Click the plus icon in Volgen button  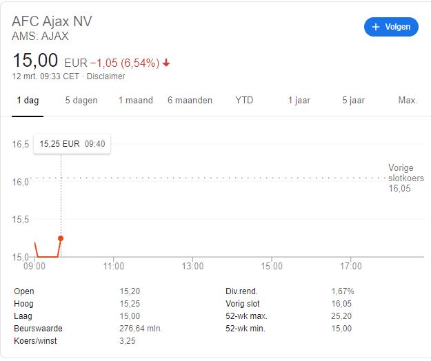tap(375, 27)
